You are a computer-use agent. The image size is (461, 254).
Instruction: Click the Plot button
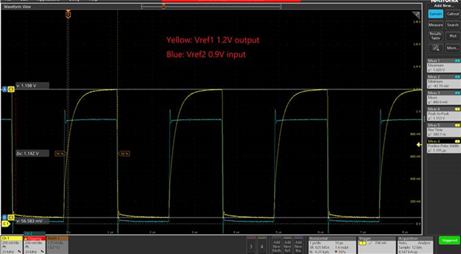tap(453, 36)
